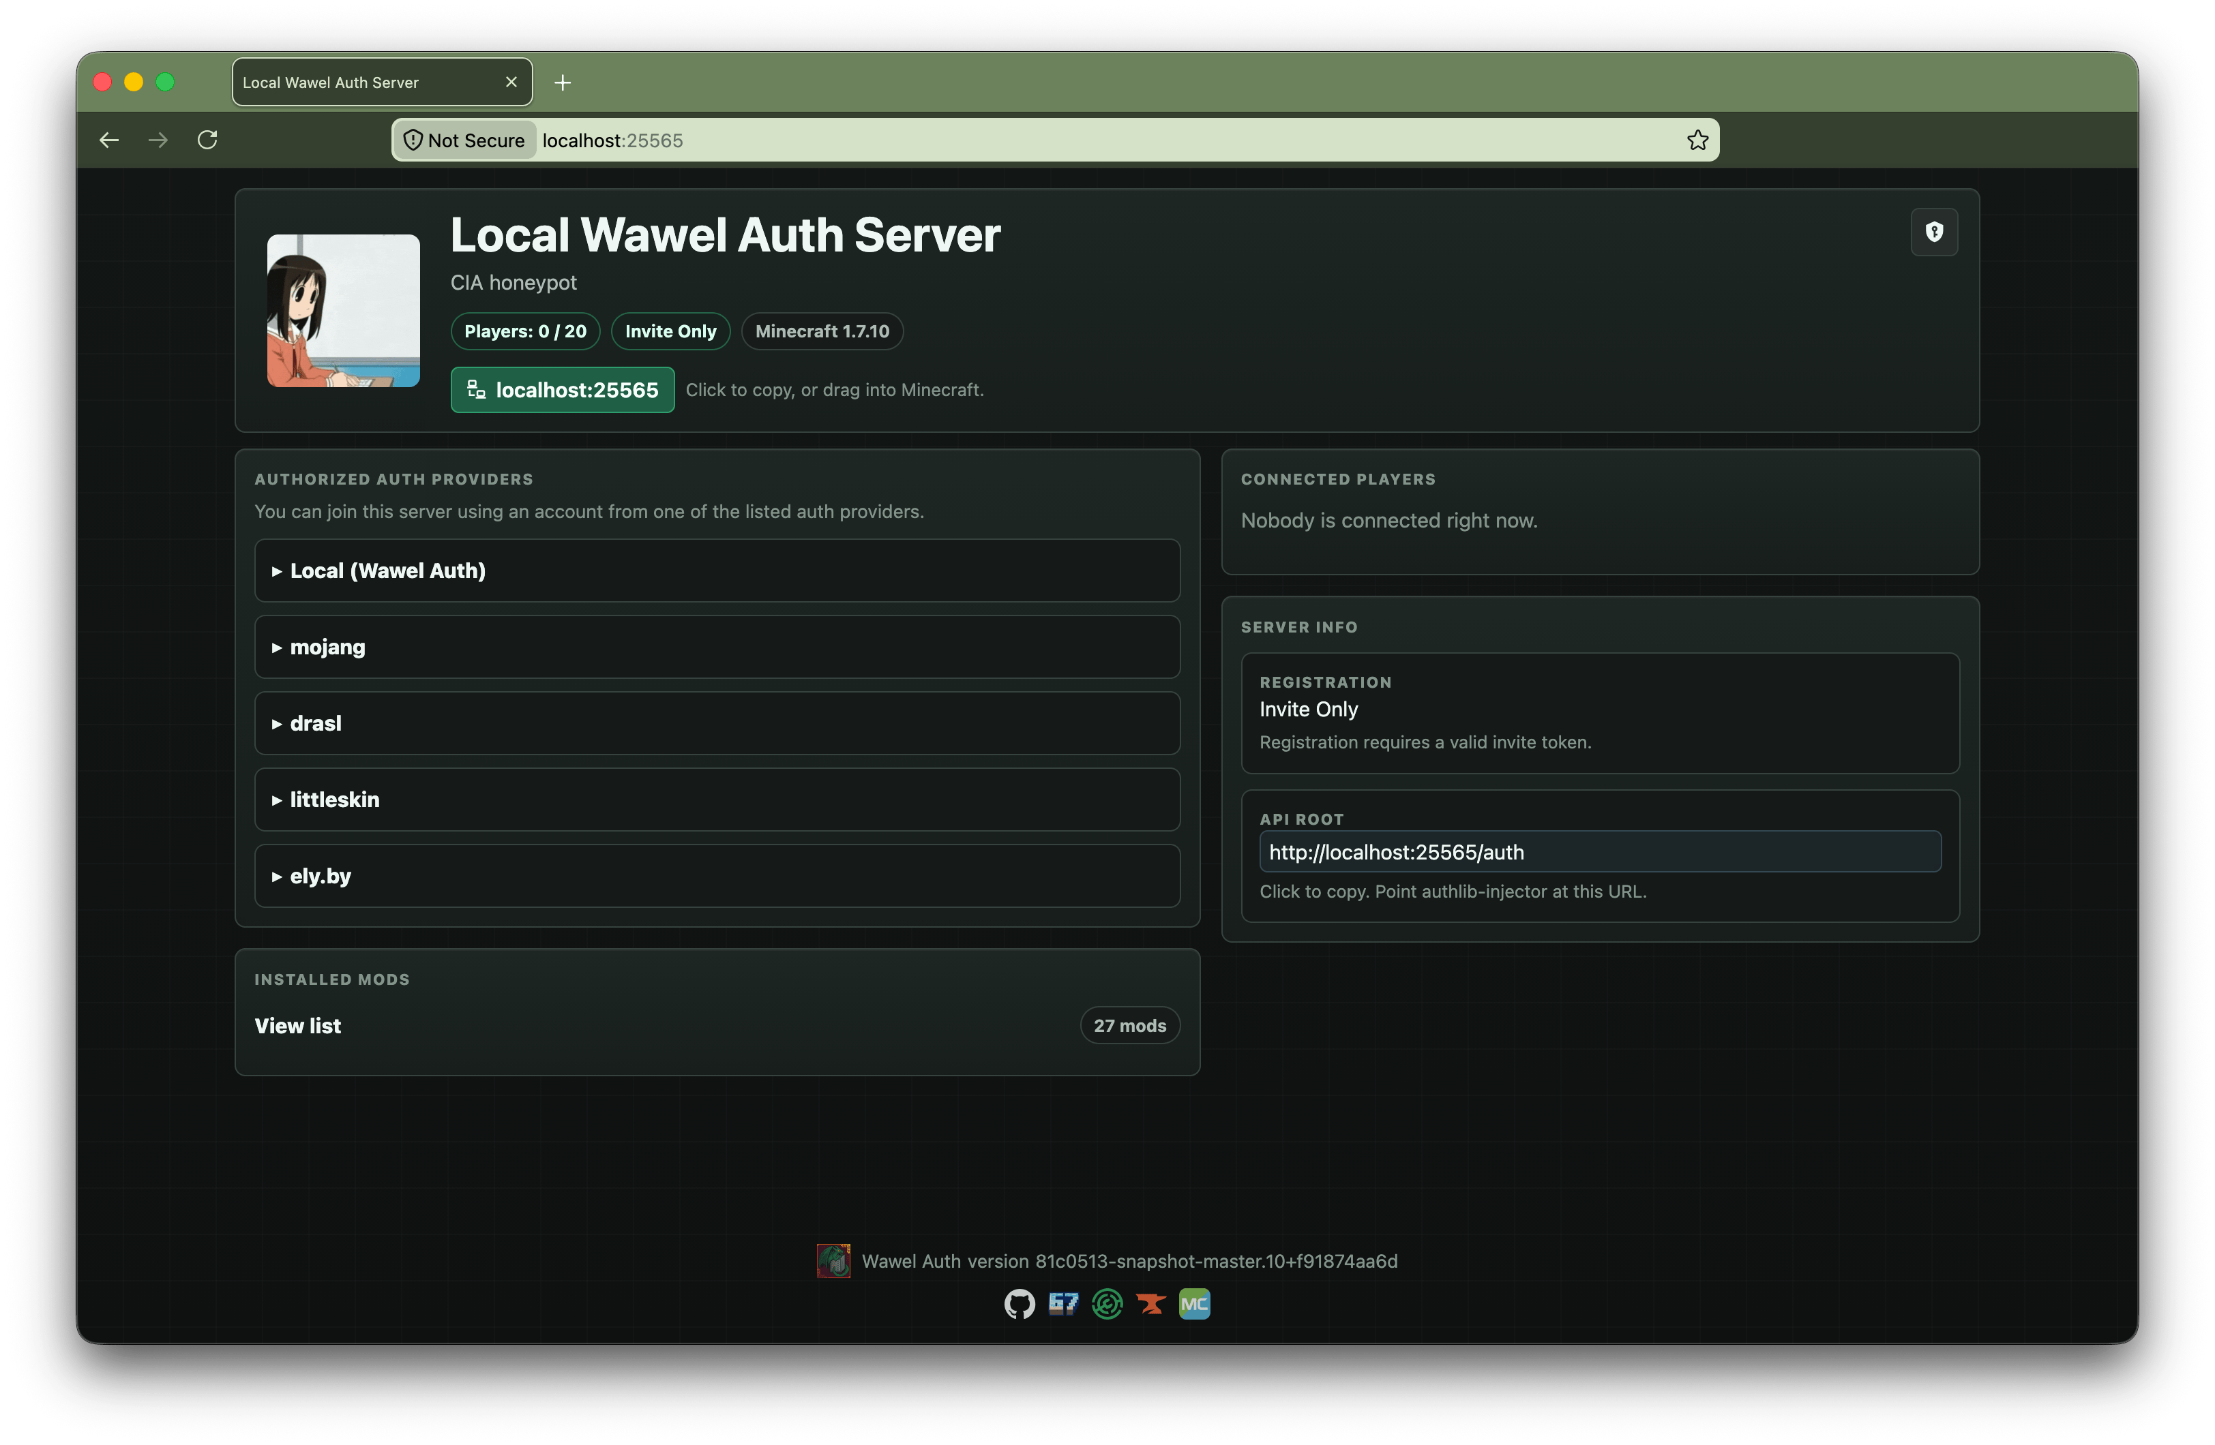Image resolution: width=2215 pixels, height=1445 pixels.
Task: Click the Server Info heading
Action: click(1299, 627)
